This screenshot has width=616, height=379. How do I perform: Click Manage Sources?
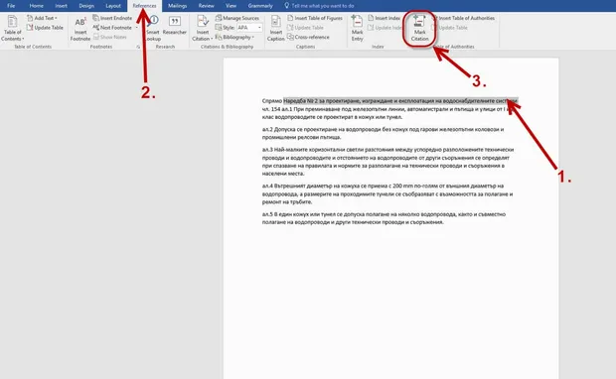(x=237, y=18)
